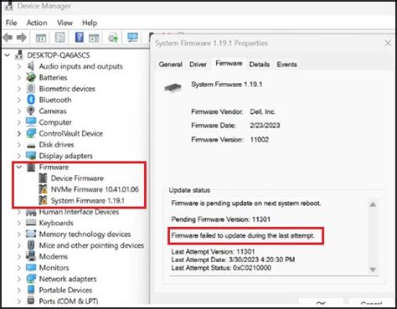
Task: Close the System Firmware Properties dialog
Action: point(388,43)
